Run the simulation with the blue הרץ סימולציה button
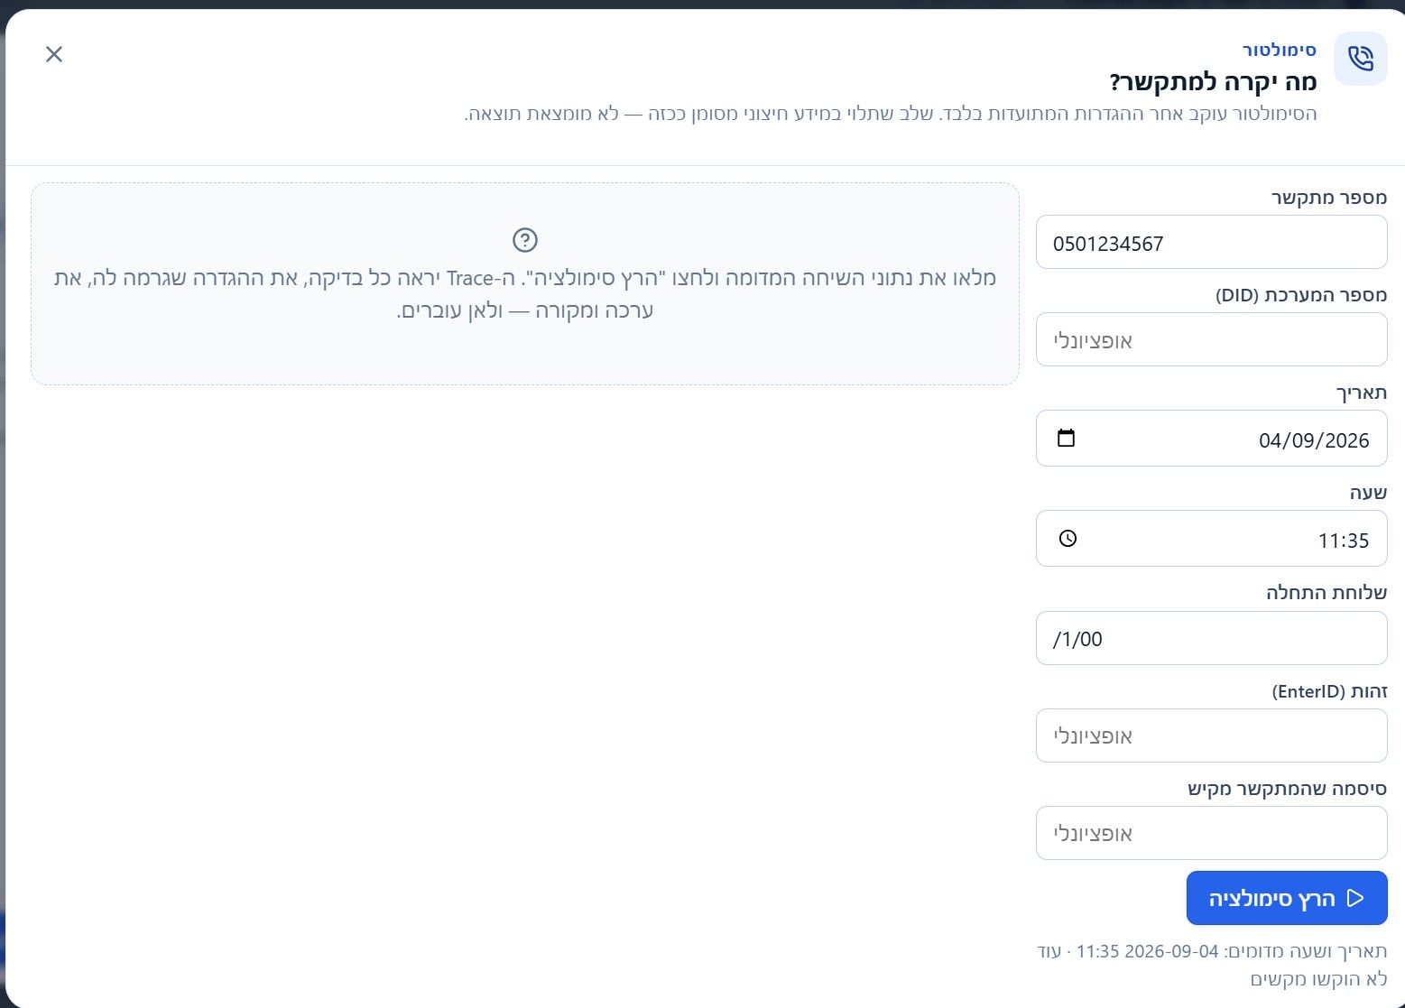 pos(1287,898)
